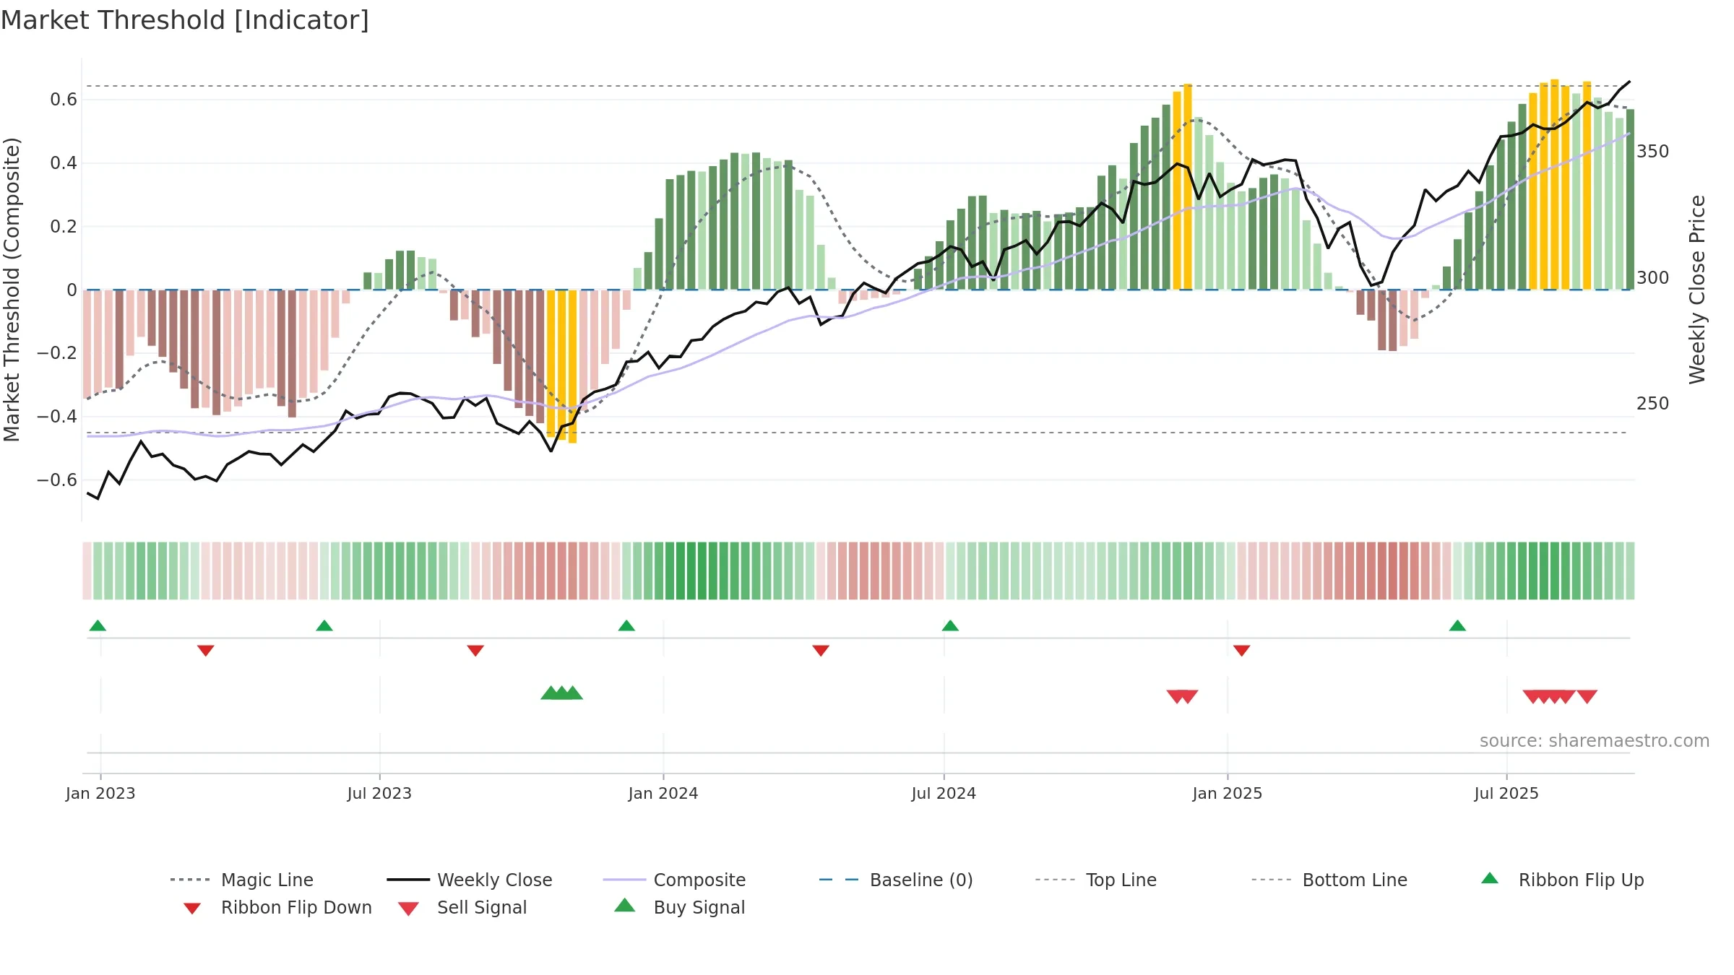Click the Market Threshold (Composite) axis title
The width and height of the screenshot is (1734, 975).
click(12, 290)
